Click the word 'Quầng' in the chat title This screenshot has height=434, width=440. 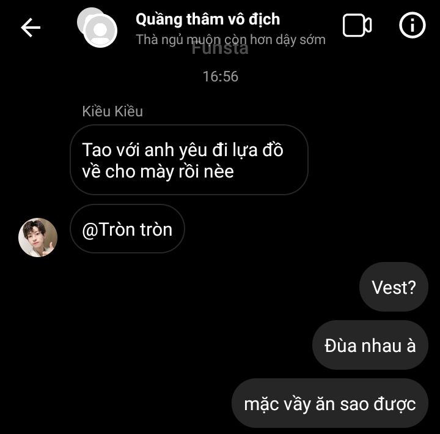158,19
